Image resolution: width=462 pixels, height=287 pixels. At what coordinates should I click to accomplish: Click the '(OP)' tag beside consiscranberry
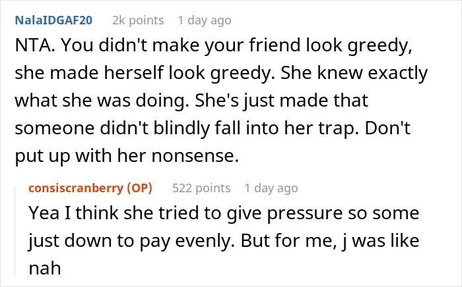tap(140, 188)
